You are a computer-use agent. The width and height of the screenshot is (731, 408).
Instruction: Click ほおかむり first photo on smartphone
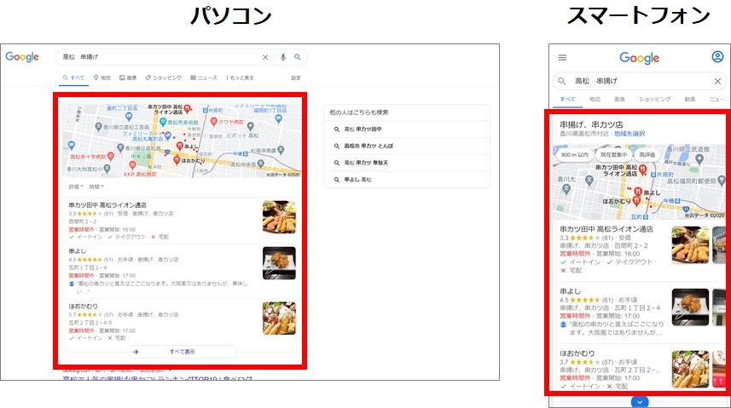click(690, 370)
